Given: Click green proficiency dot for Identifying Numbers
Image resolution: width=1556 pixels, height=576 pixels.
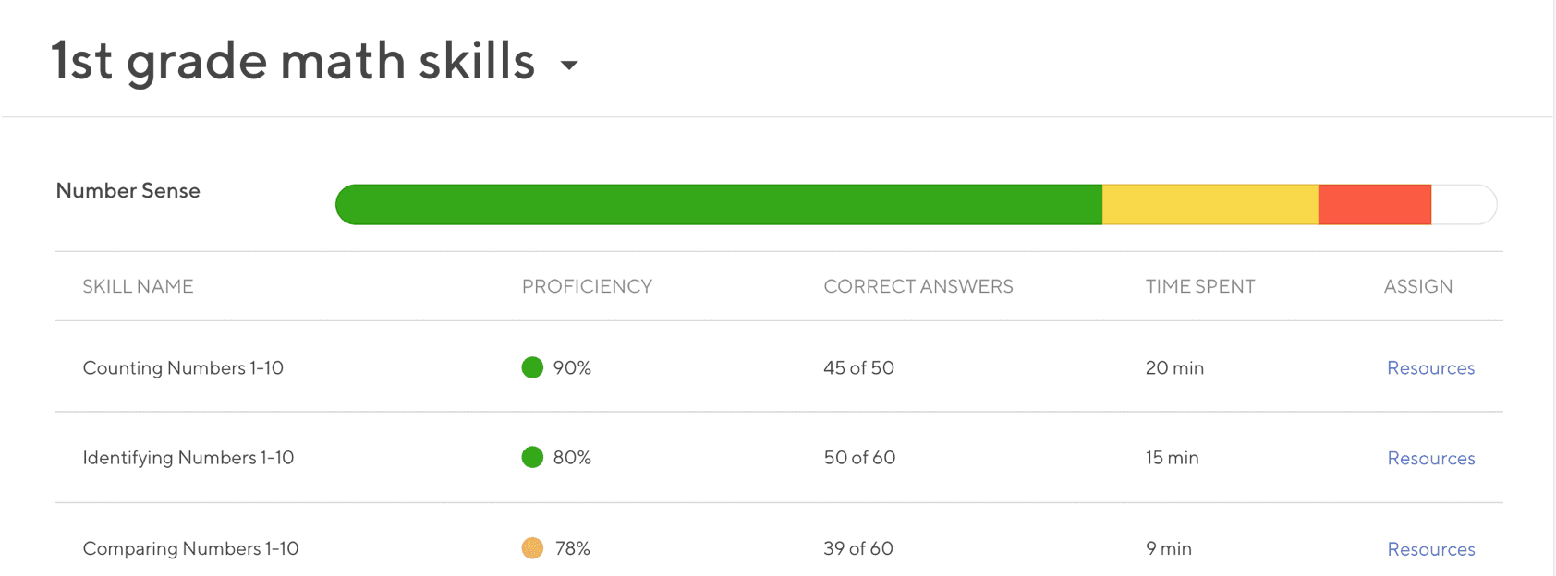Looking at the screenshot, I should point(532,457).
